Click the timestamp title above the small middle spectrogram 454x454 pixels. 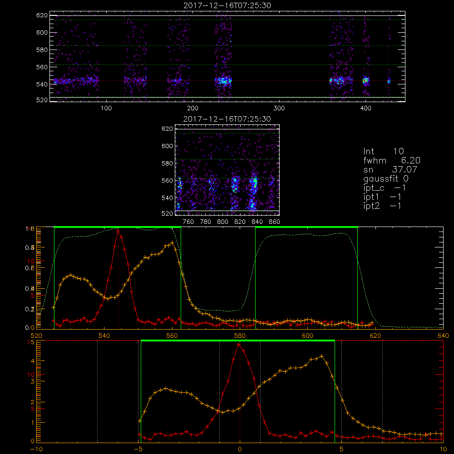tap(227, 119)
